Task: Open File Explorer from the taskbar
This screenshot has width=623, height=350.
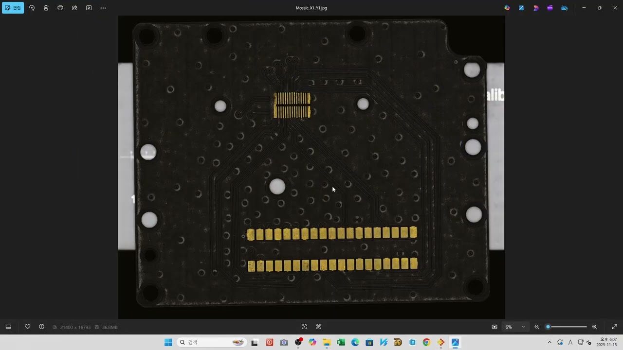Action: pos(327,342)
